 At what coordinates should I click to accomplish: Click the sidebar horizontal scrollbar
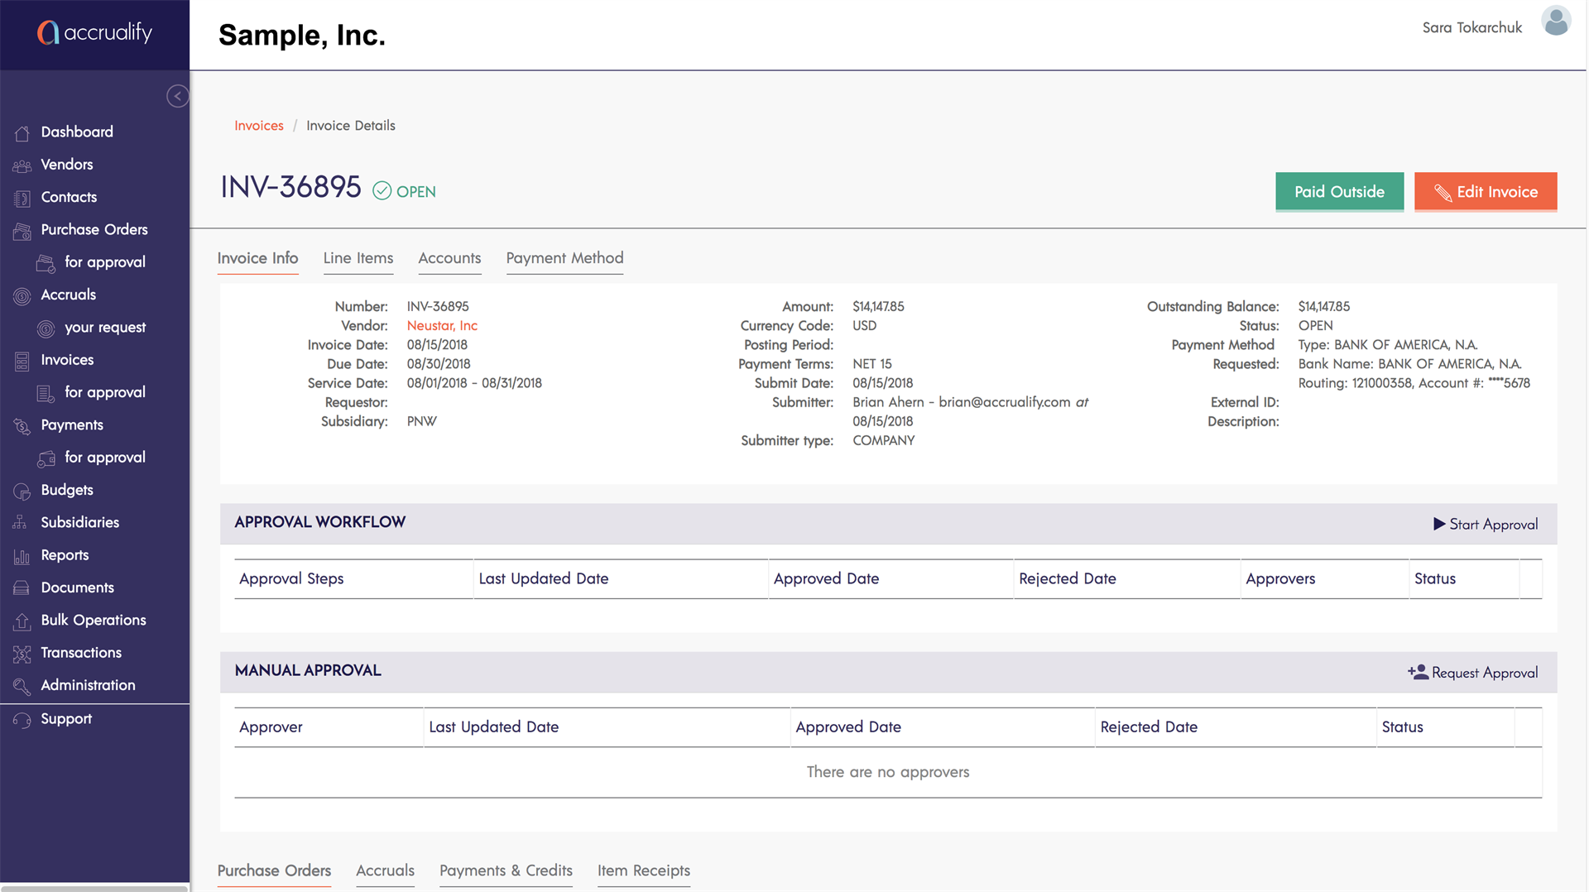pyautogui.click(x=94, y=888)
